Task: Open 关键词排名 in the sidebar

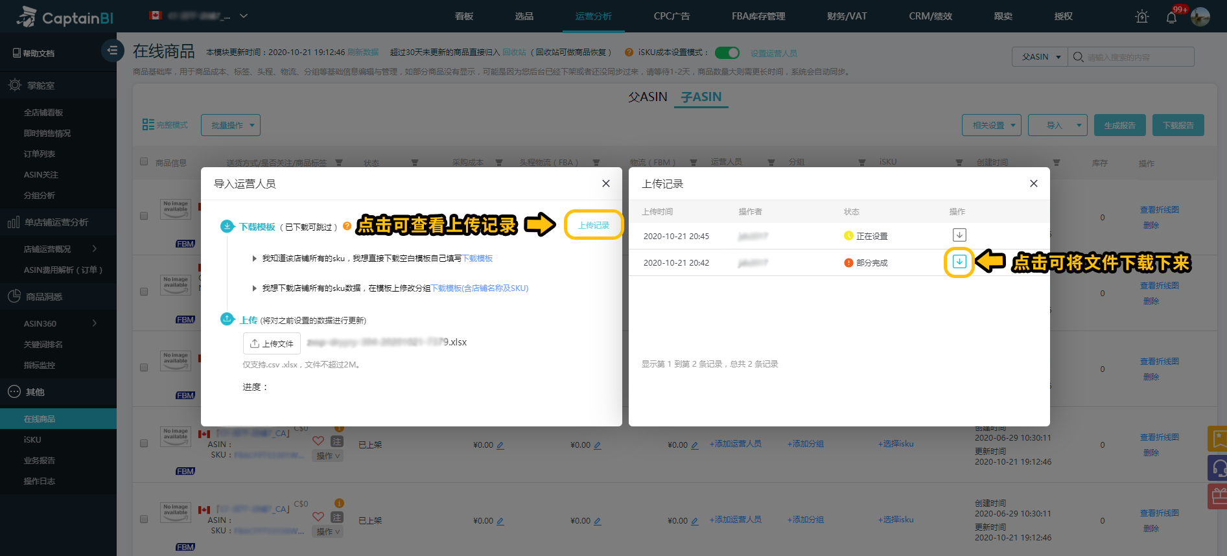Action: click(x=43, y=345)
